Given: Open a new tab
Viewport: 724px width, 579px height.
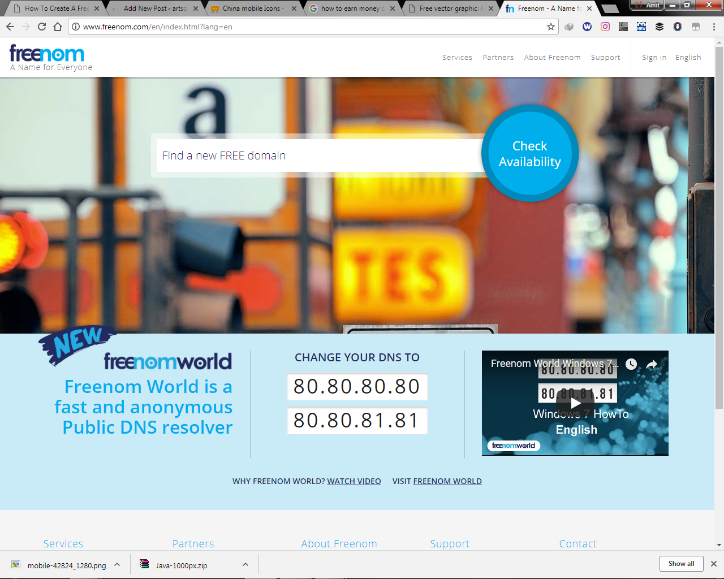Looking at the screenshot, I should [610, 8].
